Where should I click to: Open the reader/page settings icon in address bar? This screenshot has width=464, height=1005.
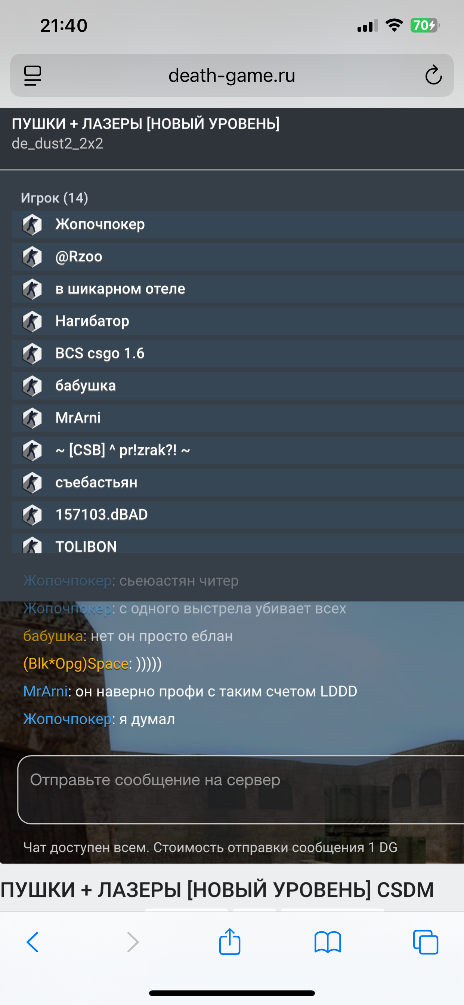(33, 75)
